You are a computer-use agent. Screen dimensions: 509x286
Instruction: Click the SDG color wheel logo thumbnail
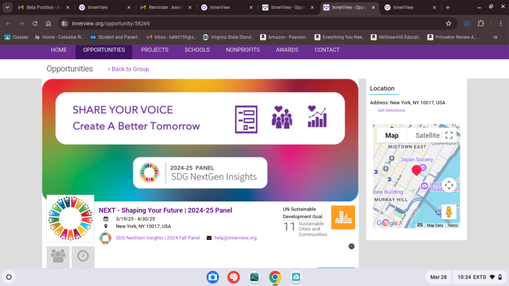click(70, 218)
